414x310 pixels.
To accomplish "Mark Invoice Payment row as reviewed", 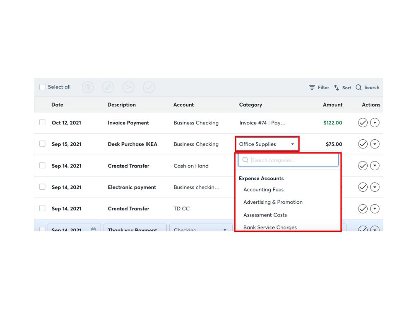I will 363,123.
